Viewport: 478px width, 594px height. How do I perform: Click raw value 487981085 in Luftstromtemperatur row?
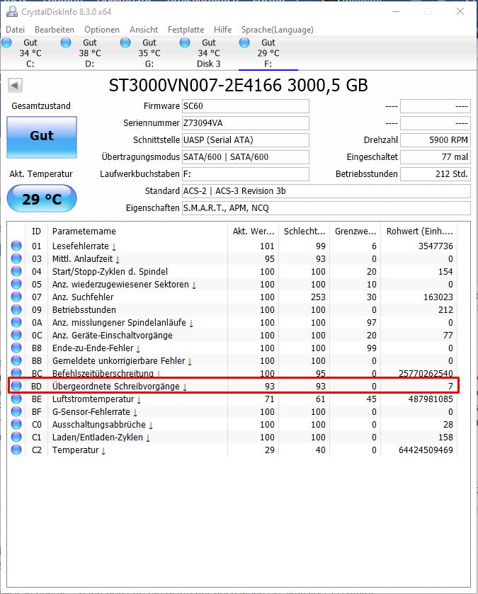431,399
